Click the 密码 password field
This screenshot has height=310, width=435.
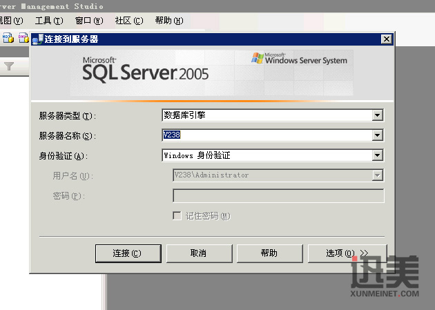(x=278, y=196)
